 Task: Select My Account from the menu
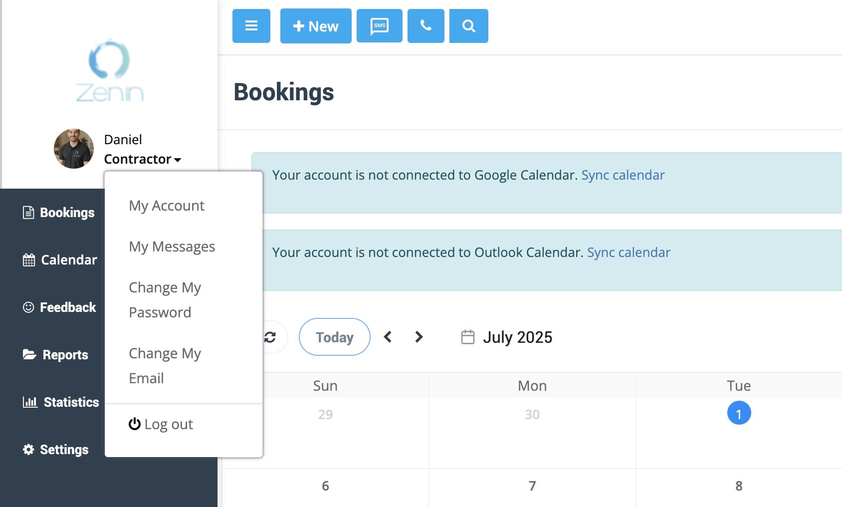tap(166, 205)
